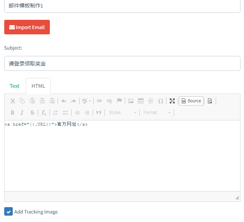The height and width of the screenshot is (222, 244).
Task: Click the Anchor flag icon
Action: pos(120,101)
